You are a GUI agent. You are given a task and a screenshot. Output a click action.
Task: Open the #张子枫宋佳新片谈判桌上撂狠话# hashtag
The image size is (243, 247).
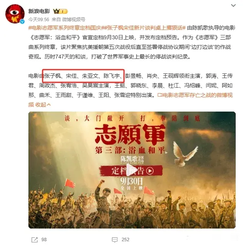point(144,28)
